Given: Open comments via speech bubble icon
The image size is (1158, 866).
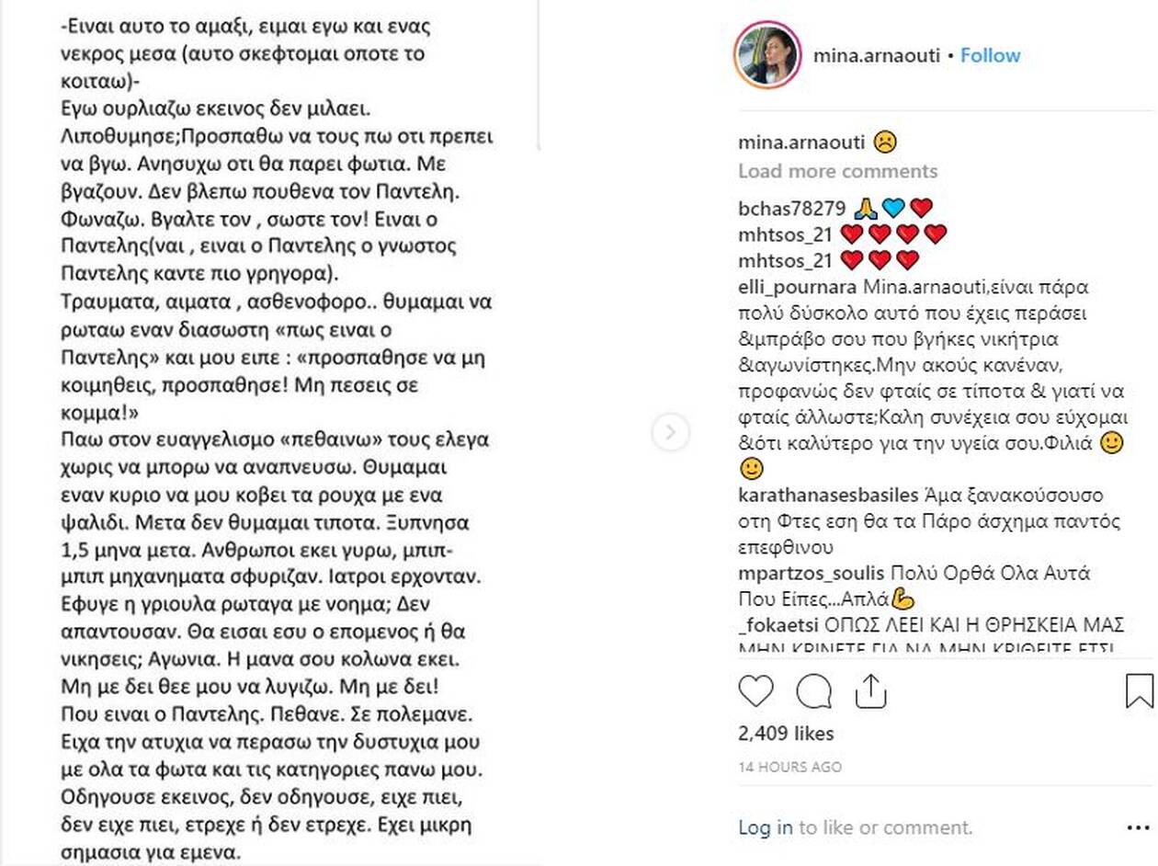Looking at the screenshot, I should [x=813, y=691].
